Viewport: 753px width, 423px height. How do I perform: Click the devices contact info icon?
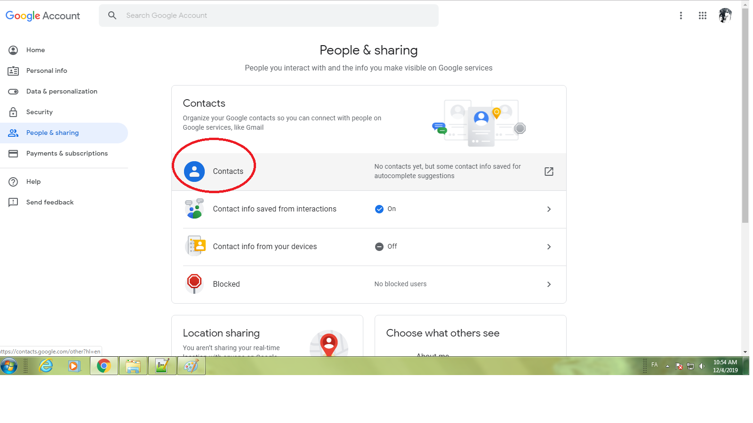coord(196,246)
